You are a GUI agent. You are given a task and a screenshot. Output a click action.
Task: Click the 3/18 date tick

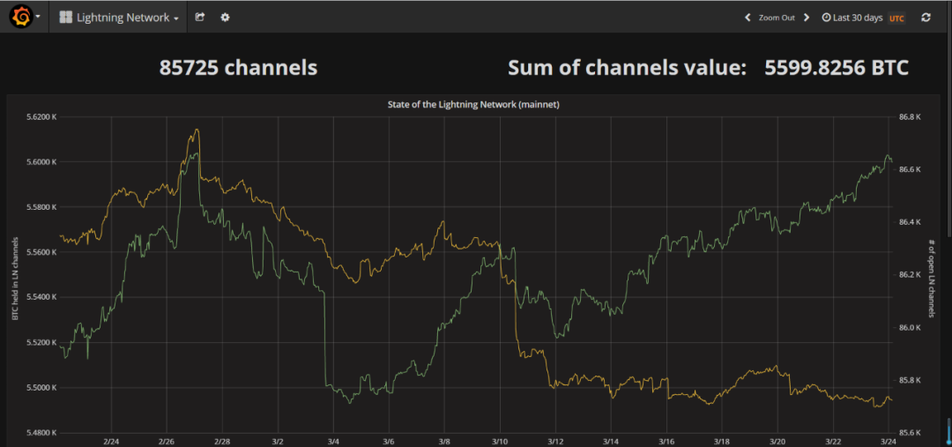point(723,442)
